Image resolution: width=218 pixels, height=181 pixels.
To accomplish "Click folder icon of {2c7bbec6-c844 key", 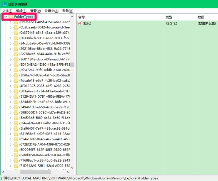I will tap(16, 54).
